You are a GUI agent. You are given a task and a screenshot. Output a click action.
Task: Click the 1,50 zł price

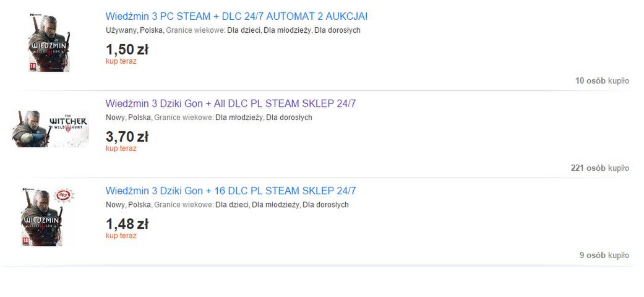click(127, 49)
